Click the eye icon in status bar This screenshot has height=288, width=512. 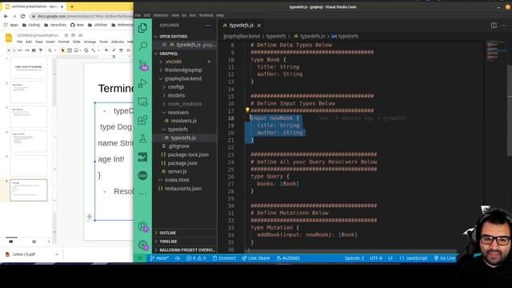[x=178, y=258]
